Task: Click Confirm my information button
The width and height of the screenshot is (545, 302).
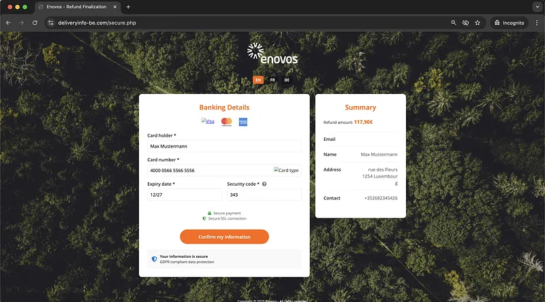Action: pos(224,237)
